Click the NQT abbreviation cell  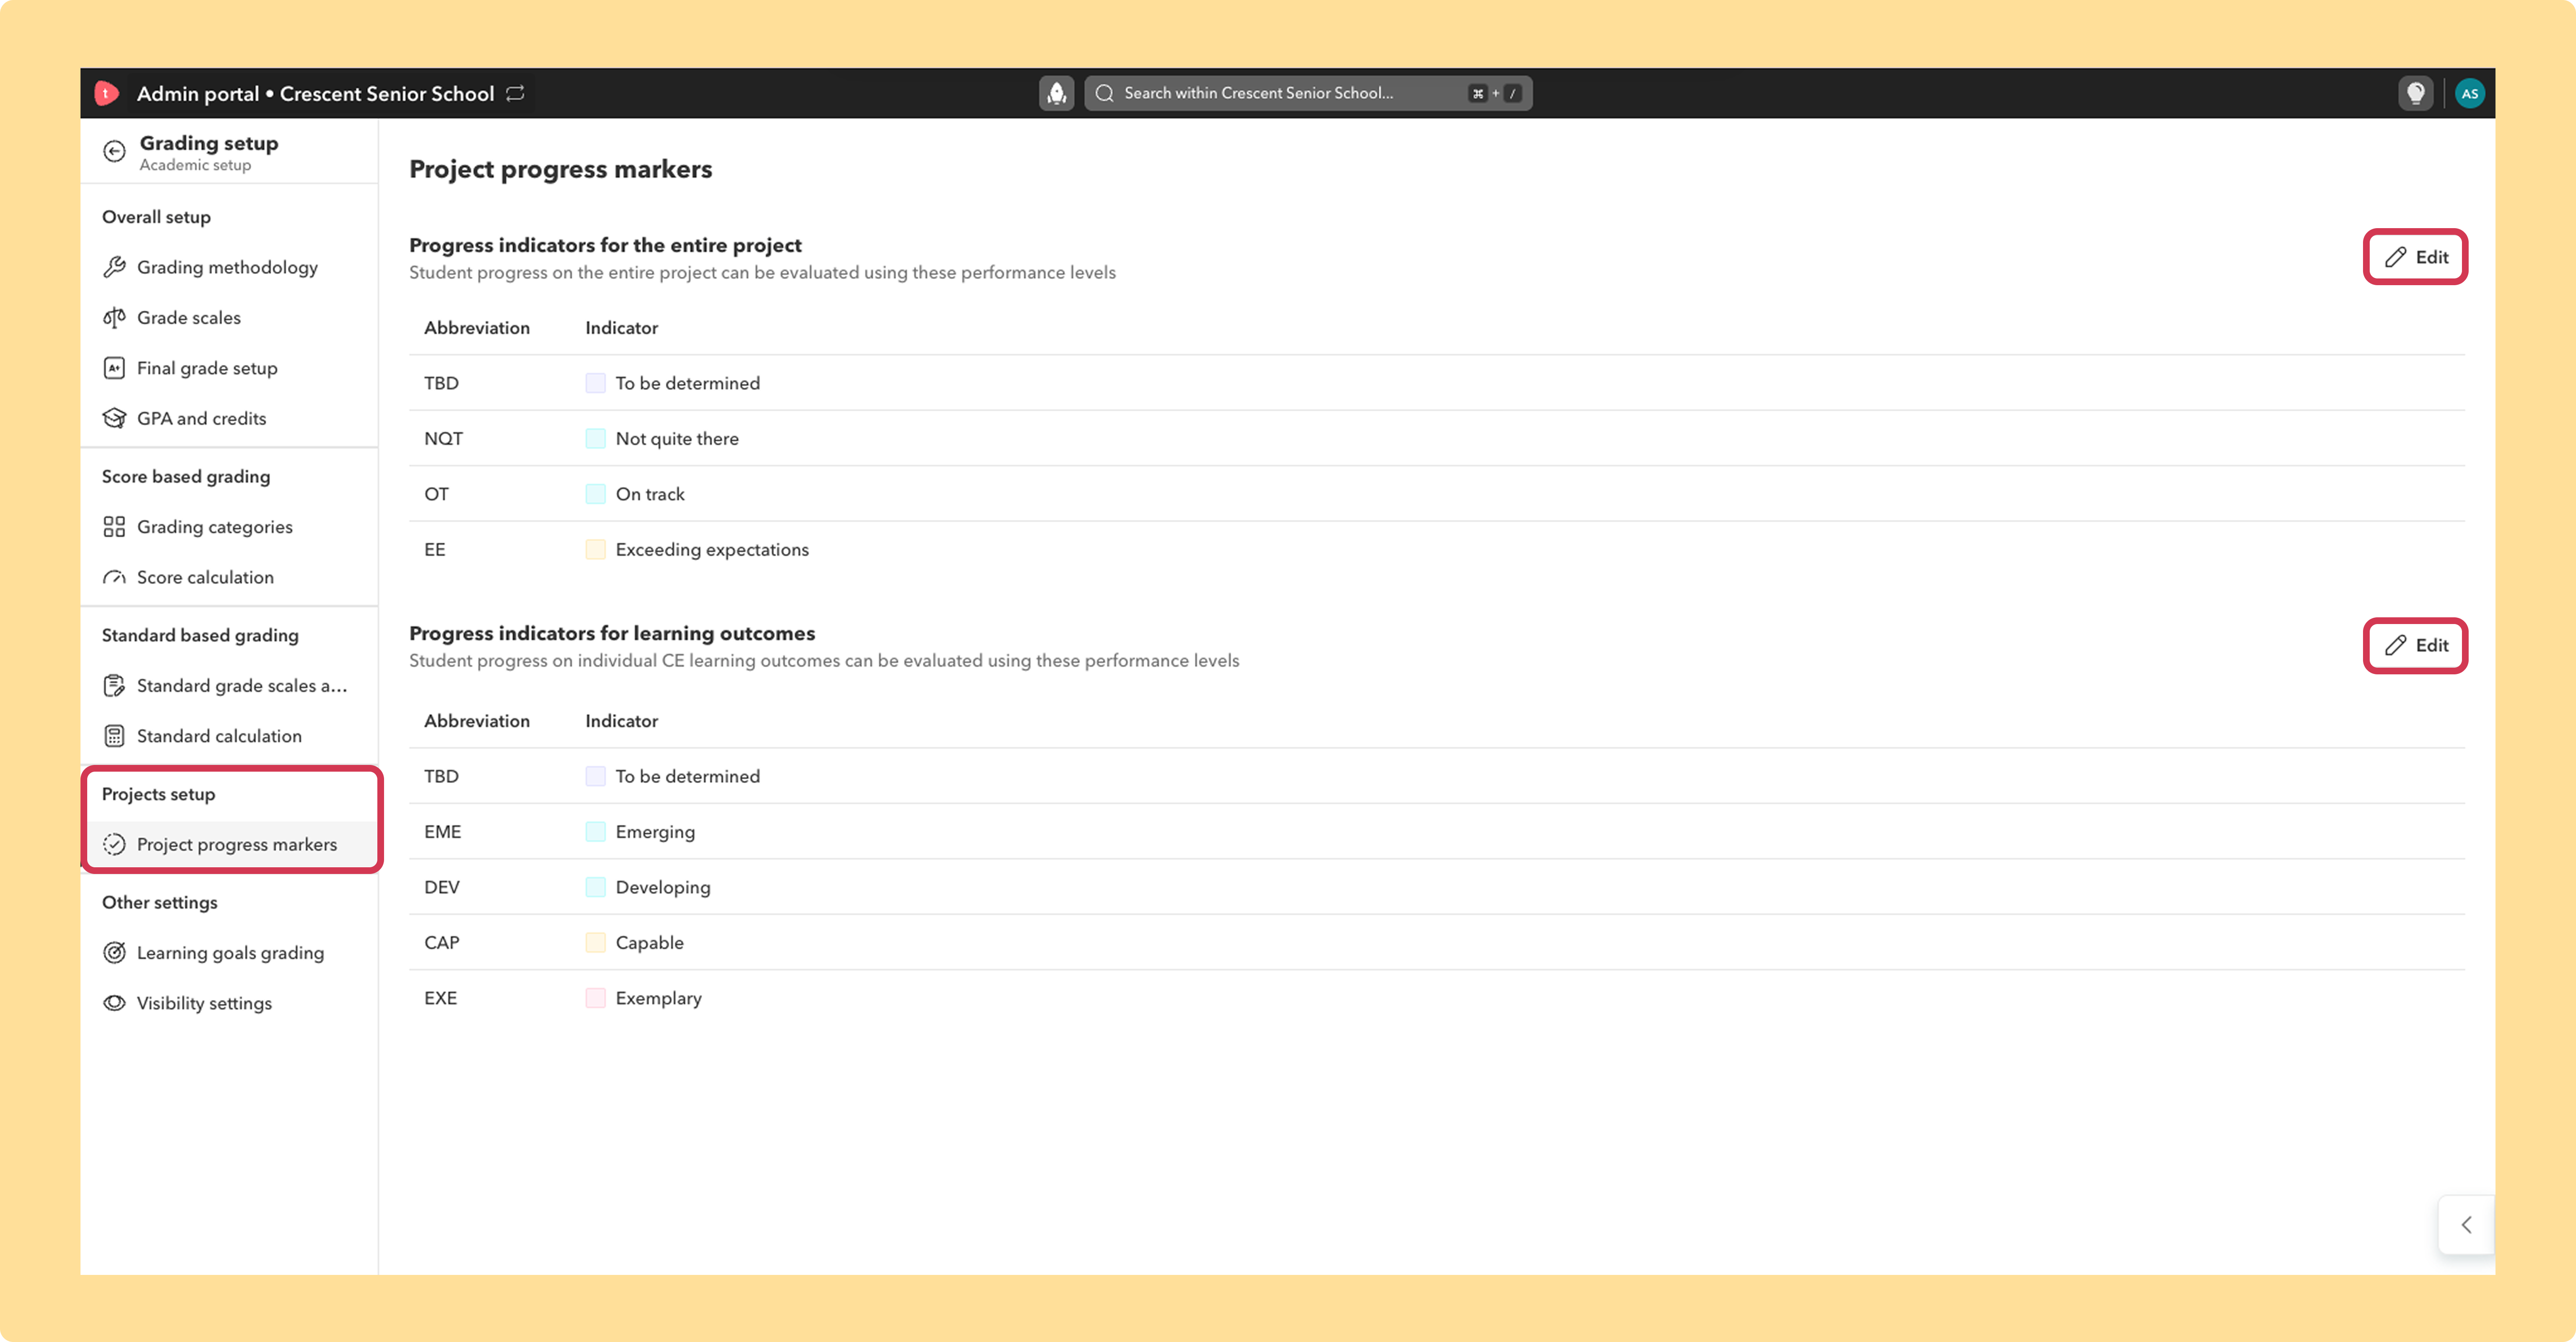(x=443, y=439)
